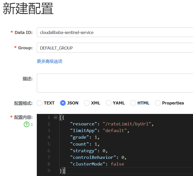Click the green help question mark icon
The image size is (193, 176).
tap(27, 124)
